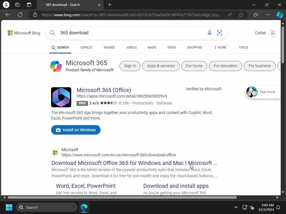Click the vertical page scrollbar thumb
This screenshot has height=214, width=286.
coord(283,45)
